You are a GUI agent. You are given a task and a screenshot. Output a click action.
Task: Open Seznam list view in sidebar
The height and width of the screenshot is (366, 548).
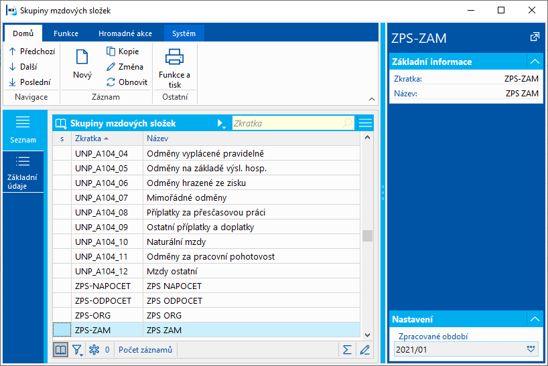click(x=23, y=130)
